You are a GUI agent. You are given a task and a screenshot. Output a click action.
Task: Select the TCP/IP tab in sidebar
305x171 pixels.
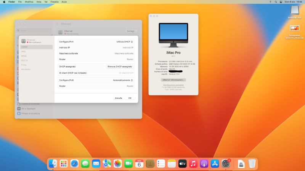(x=36, y=47)
